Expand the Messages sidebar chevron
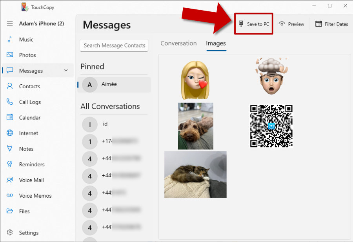 click(x=66, y=71)
